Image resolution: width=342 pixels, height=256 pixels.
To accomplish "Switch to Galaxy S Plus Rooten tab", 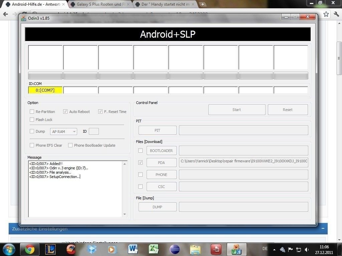I will [x=100, y=4].
